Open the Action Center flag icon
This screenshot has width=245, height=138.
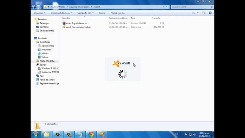tap(186, 135)
